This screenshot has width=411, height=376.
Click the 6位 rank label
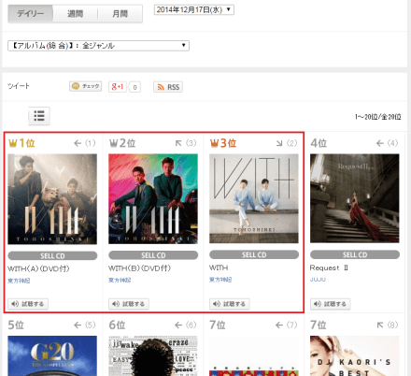click(x=117, y=325)
